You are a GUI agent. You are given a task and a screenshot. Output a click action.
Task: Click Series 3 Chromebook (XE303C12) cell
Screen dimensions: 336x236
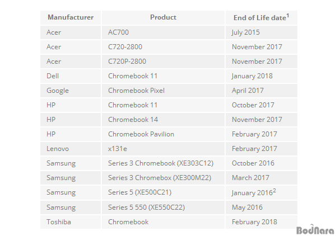coord(161,163)
